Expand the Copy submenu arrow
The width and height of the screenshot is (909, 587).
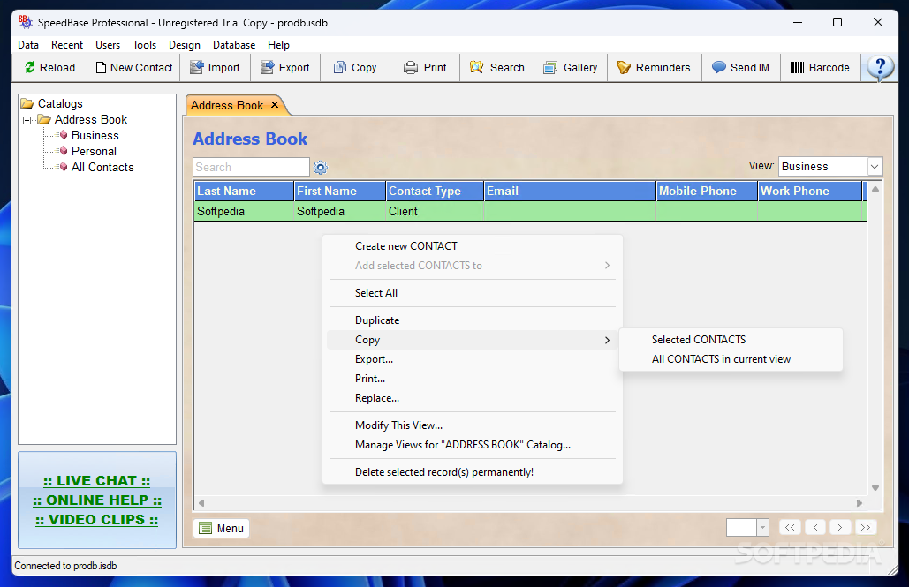coord(607,340)
